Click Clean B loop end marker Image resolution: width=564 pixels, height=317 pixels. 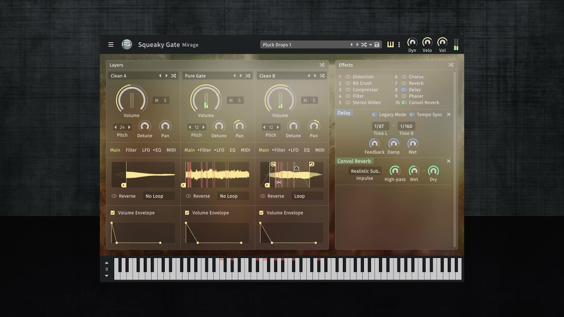[312, 164]
